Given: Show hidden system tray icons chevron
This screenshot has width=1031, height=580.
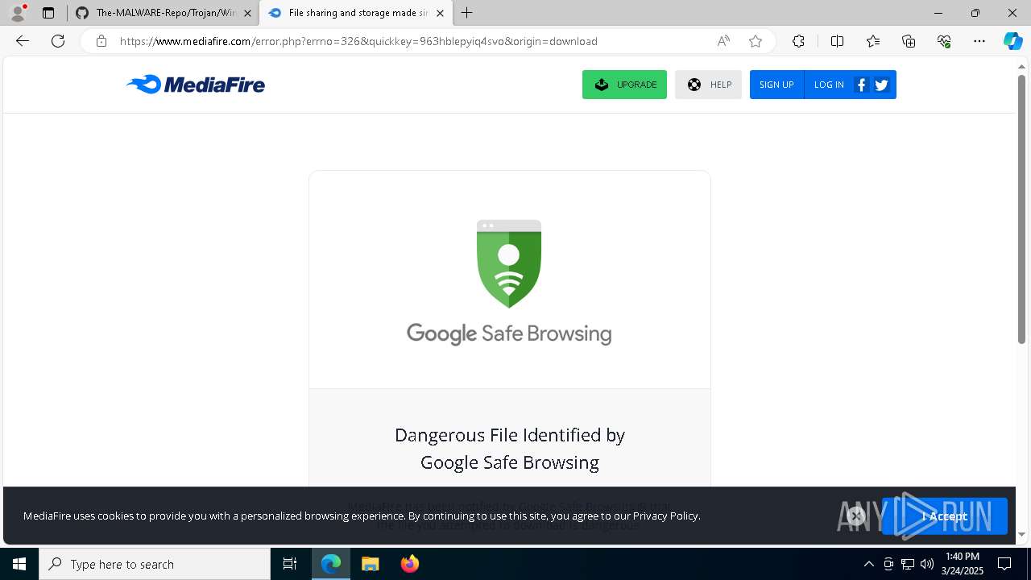Looking at the screenshot, I should click(868, 564).
